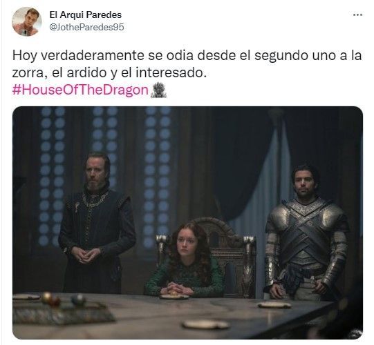Click the center foreground plate on table
374x345 pixels.
pos(205,324)
